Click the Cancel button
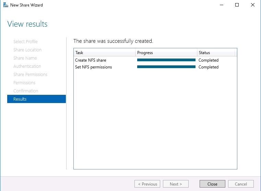The width and height of the screenshot is (261, 191). click(x=241, y=184)
